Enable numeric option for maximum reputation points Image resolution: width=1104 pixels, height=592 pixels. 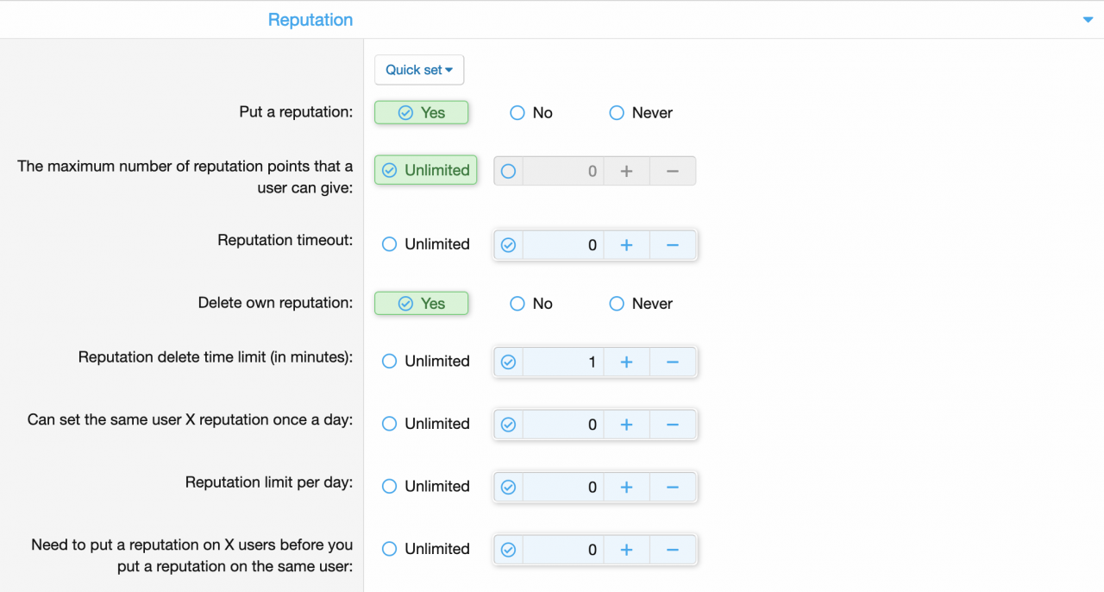point(508,171)
